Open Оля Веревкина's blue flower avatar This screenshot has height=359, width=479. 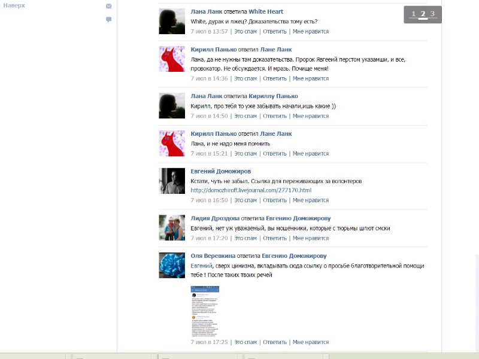point(172,265)
